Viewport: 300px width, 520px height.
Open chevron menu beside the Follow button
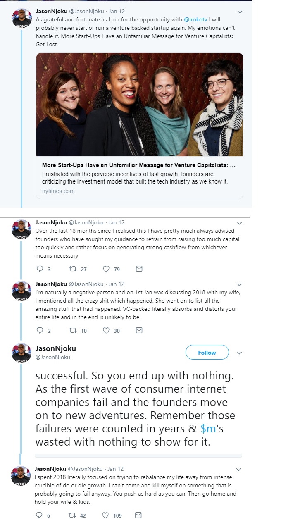click(x=239, y=353)
